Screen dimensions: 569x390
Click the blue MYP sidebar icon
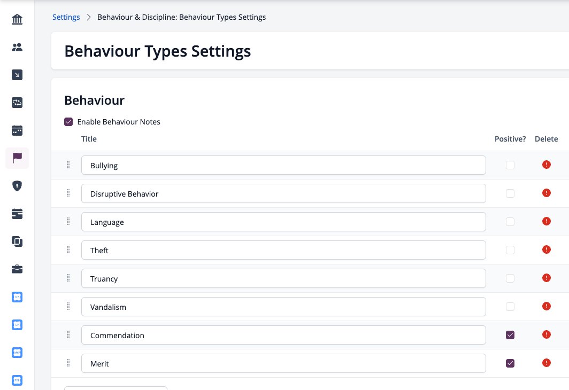(x=17, y=353)
